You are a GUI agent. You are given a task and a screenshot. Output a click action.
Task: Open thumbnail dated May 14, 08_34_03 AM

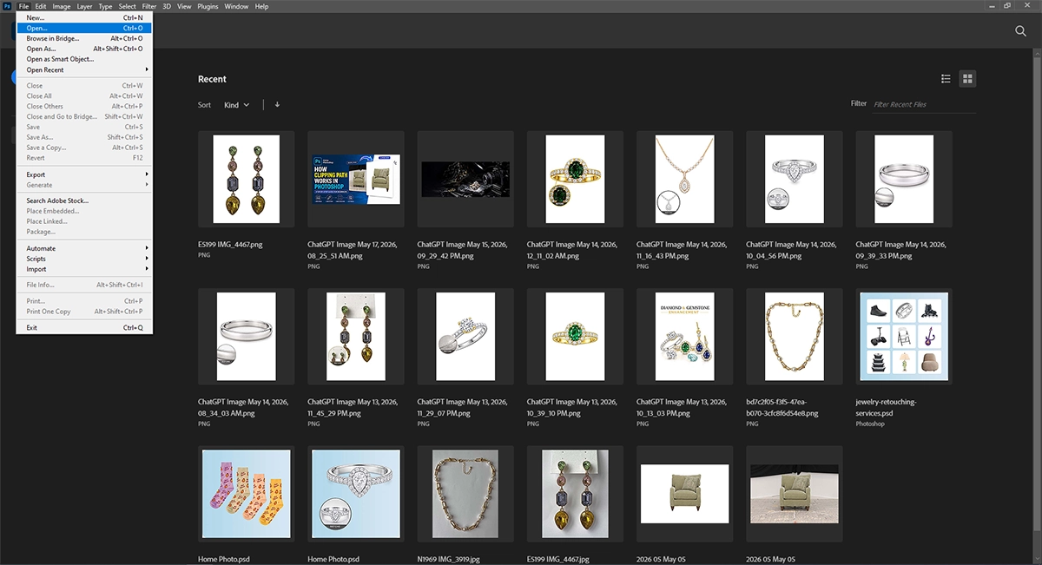point(246,337)
